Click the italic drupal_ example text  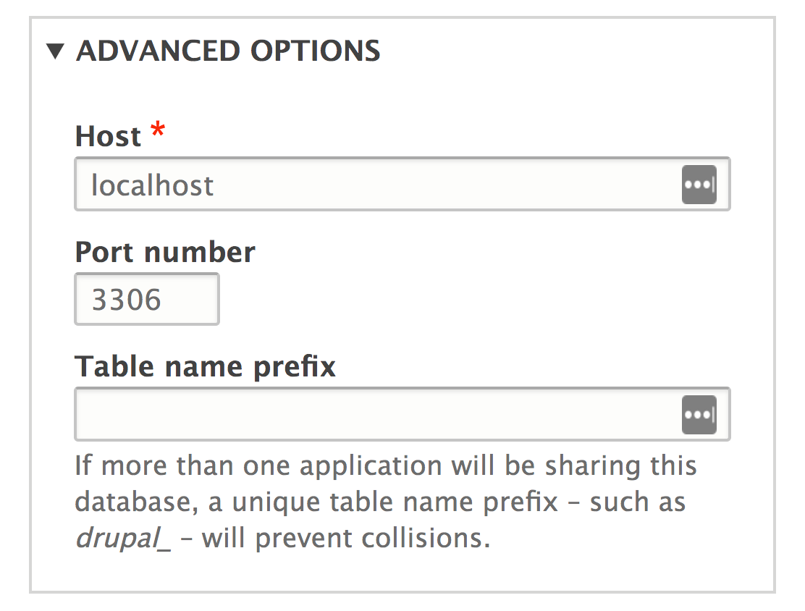click(x=123, y=540)
